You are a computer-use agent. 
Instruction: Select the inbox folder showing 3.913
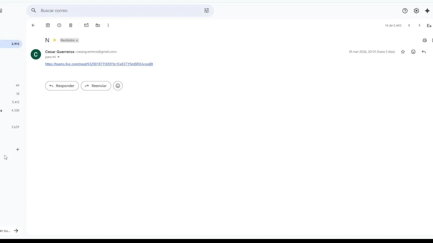[11, 44]
